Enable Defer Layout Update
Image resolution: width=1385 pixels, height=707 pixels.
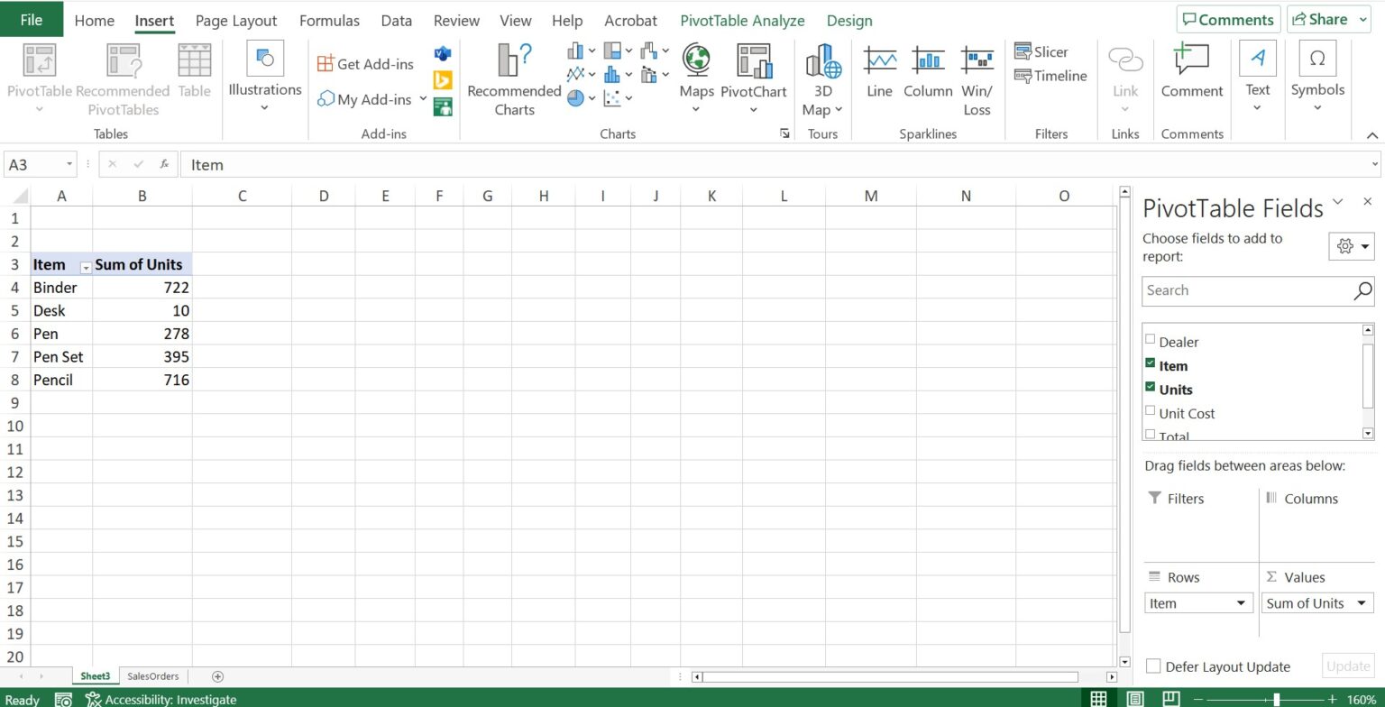tap(1153, 666)
